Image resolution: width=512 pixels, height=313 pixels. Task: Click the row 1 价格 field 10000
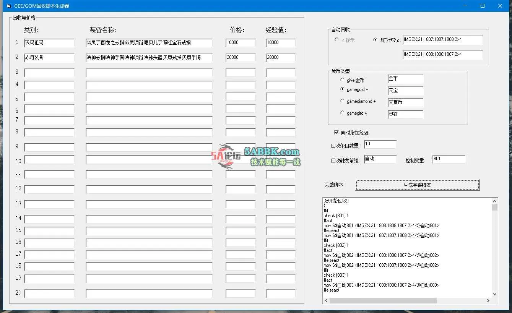tap(241, 43)
